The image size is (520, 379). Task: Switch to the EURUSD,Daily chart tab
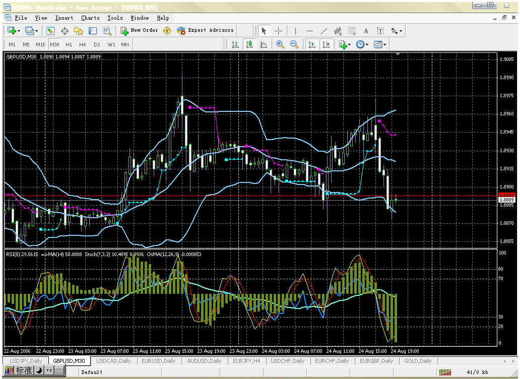tap(158, 361)
